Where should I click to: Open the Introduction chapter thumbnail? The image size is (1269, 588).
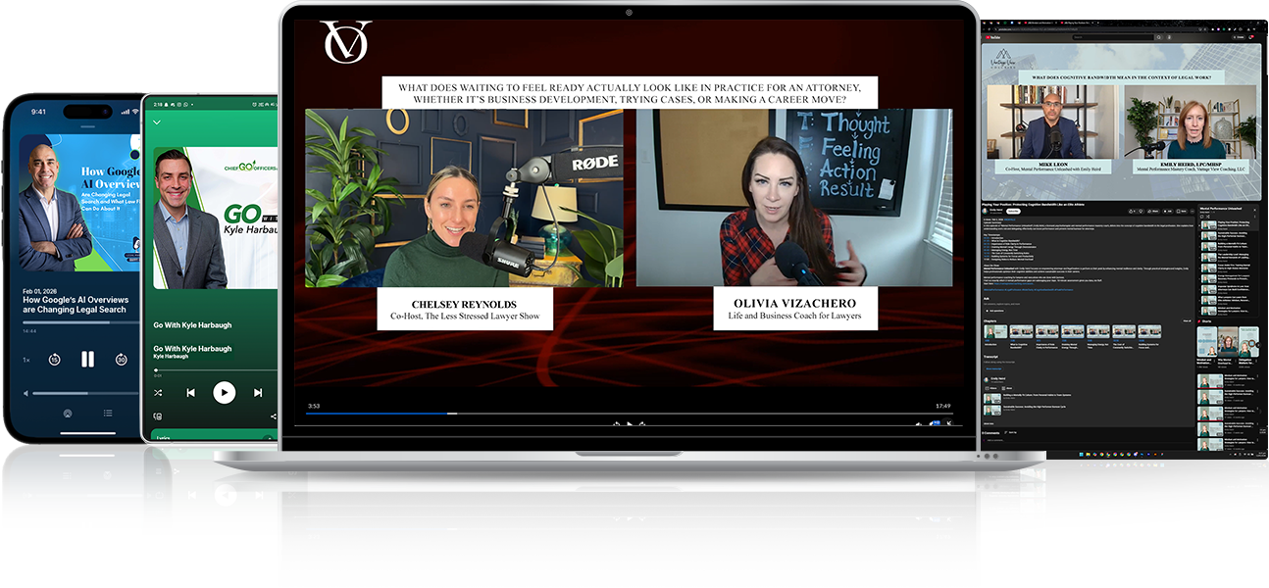coord(995,332)
